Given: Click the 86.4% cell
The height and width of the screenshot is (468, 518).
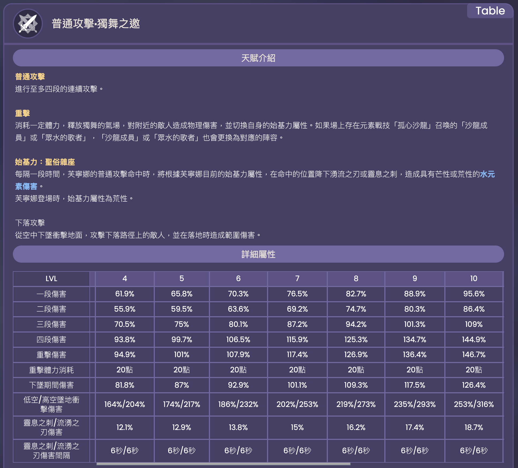Looking at the screenshot, I should 474,309.
